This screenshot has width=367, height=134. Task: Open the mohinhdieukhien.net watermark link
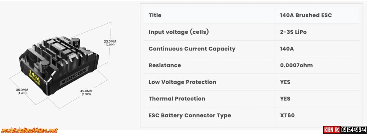click(x=29, y=130)
